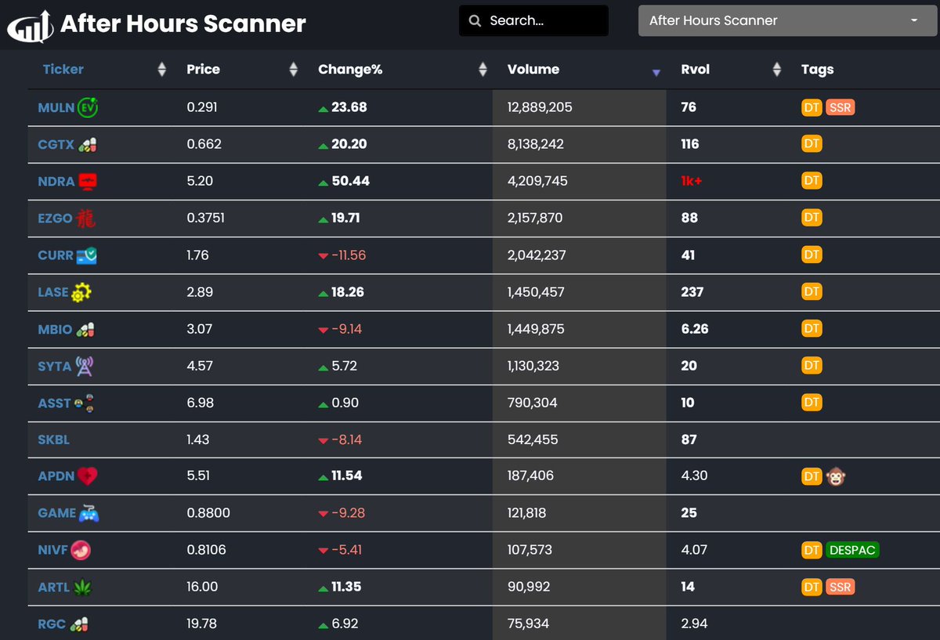Click the Tags column header label

pyautogui.click(x=817, y=69)
